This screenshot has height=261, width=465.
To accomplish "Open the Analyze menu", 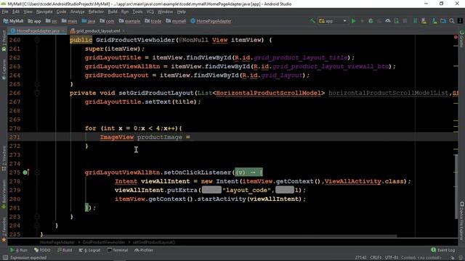I will (x=78, y=12).
